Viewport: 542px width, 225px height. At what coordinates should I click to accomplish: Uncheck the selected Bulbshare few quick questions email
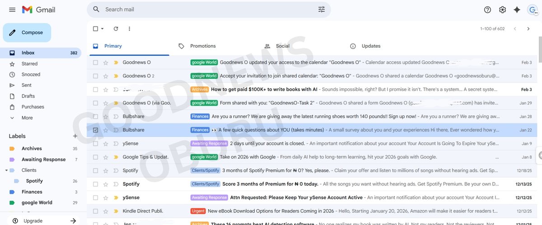click(95, 130)
